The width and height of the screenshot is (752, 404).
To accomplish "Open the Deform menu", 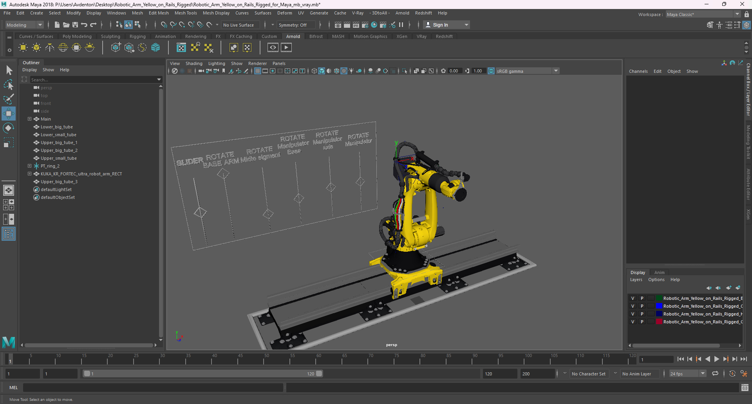I will 285,13.
